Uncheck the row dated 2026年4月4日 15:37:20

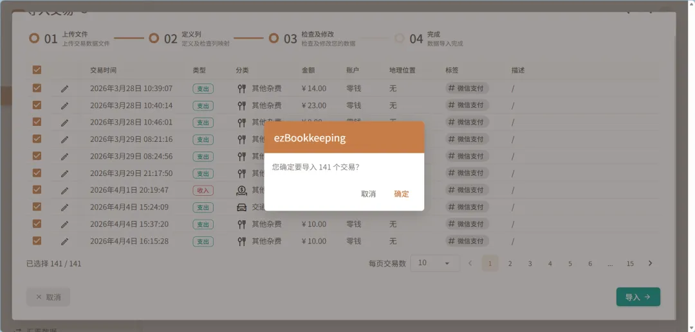coord(37,223)
